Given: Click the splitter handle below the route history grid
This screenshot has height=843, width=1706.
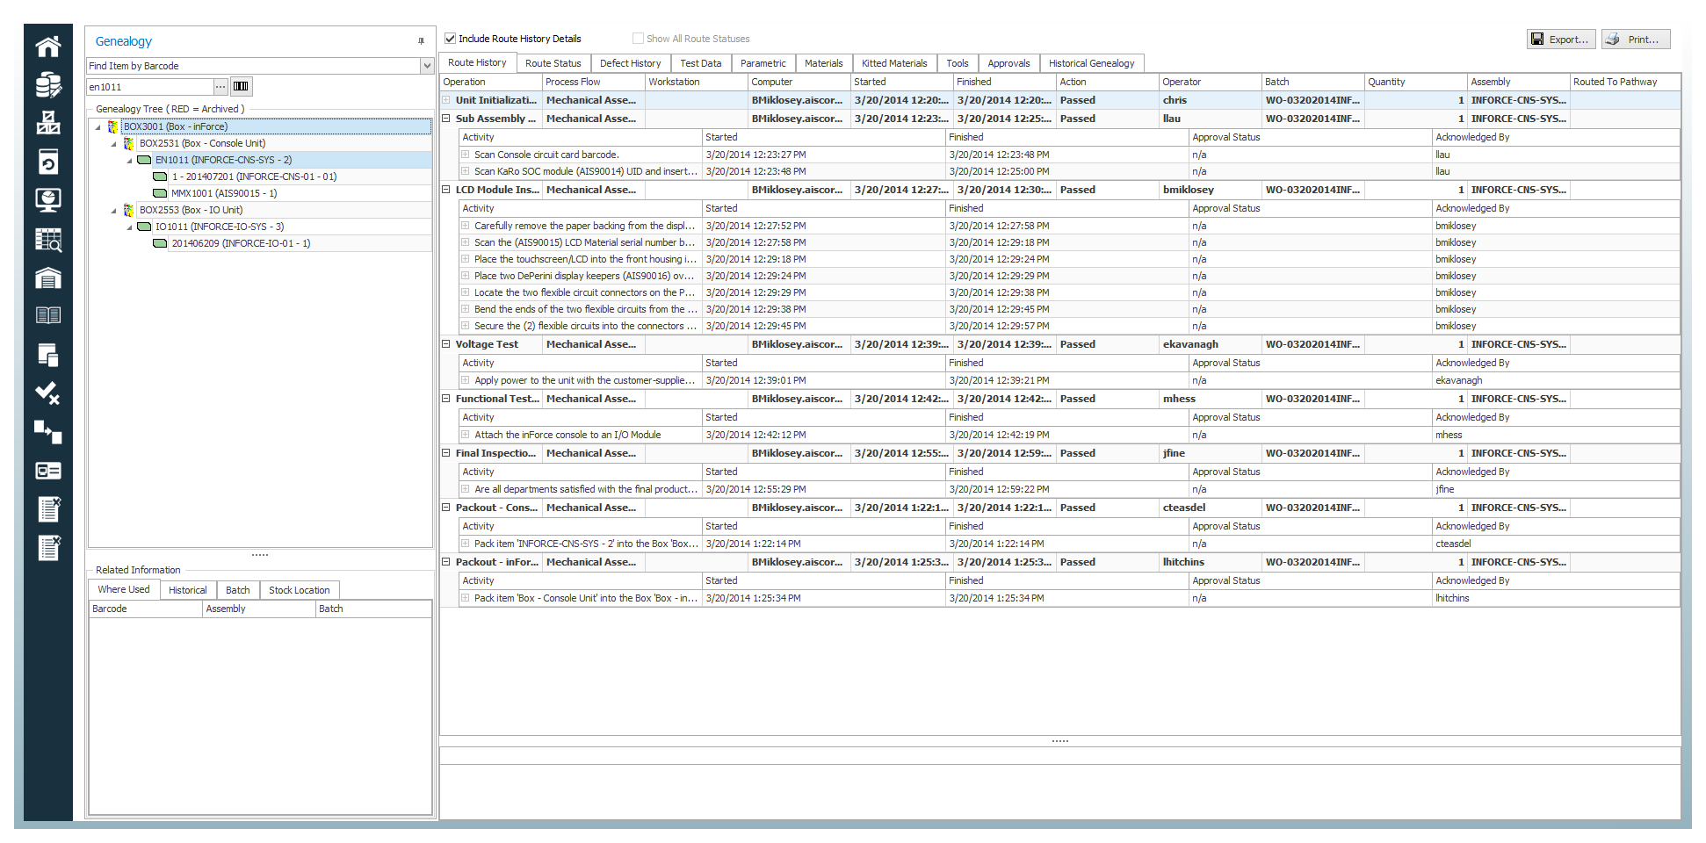Looking at the screenshot, I should (x=1060, y=741).
